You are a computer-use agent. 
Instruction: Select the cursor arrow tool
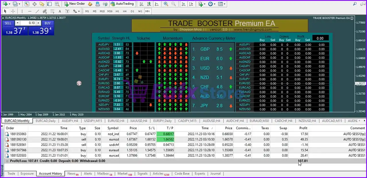pyautogui.click(x=5, y=11)
